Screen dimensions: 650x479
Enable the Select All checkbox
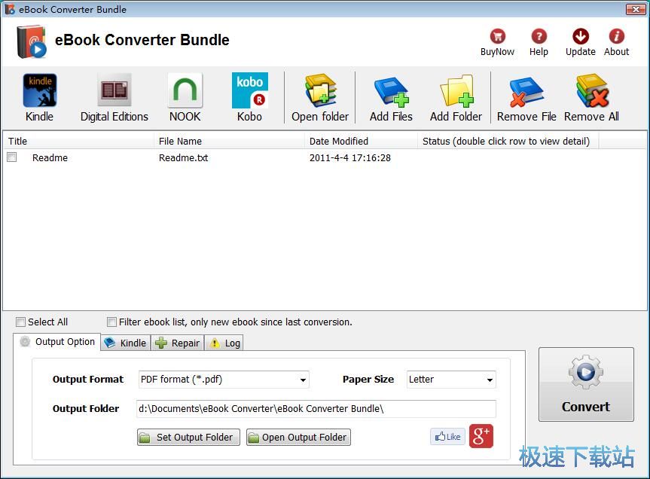[x=20, y=322]
